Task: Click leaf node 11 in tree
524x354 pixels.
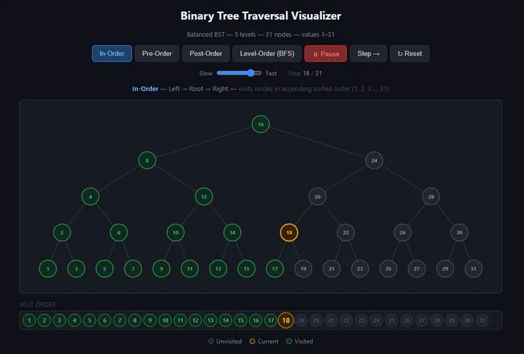Action: [190, 269]
